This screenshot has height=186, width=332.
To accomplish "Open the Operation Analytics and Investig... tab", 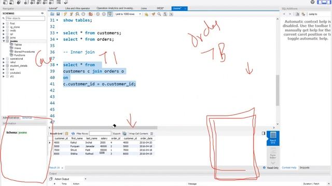I will [x=115, y=8].
